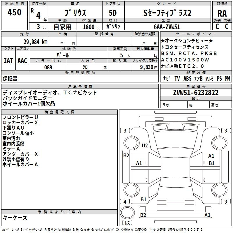
Task: Click the U2 dent mark on car diagram
Action: [x=145, y=145]
